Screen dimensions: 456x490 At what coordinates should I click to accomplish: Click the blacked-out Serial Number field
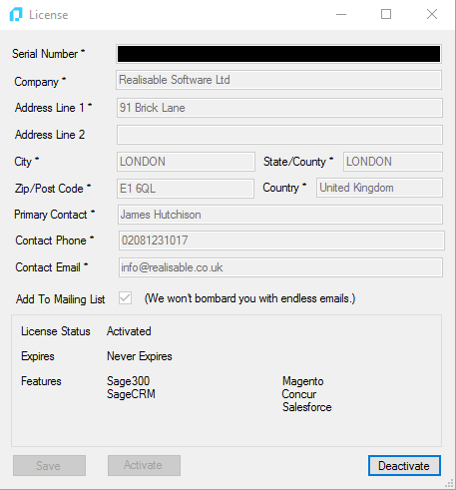(279, 54)
